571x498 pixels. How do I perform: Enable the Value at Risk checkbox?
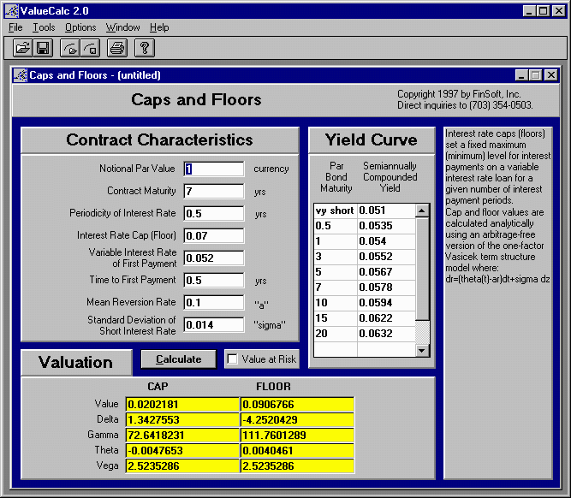pos(233,359)
